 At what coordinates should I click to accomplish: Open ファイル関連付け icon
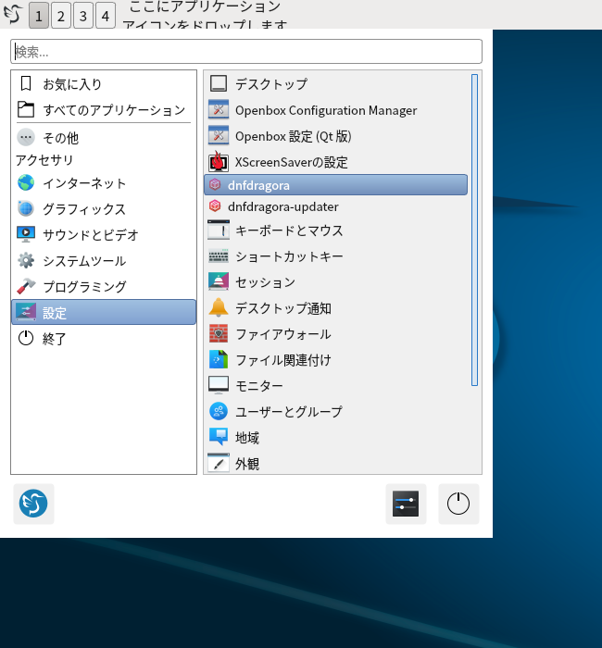point(219,359)
